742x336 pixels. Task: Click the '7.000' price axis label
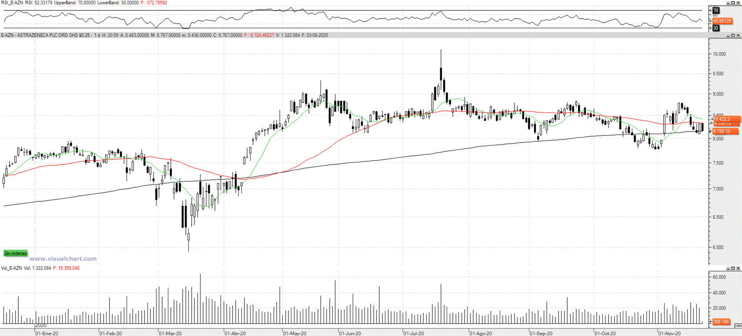[719, 189]
